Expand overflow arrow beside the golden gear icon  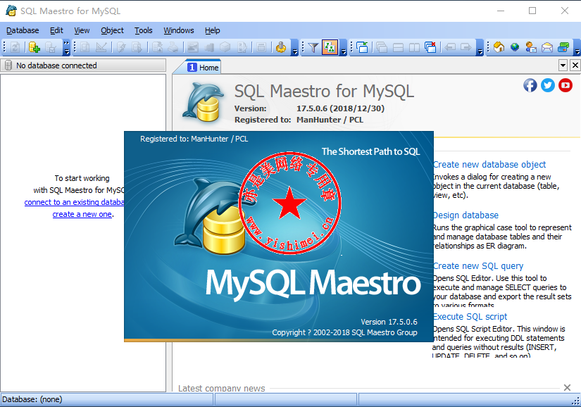(295, 47)
